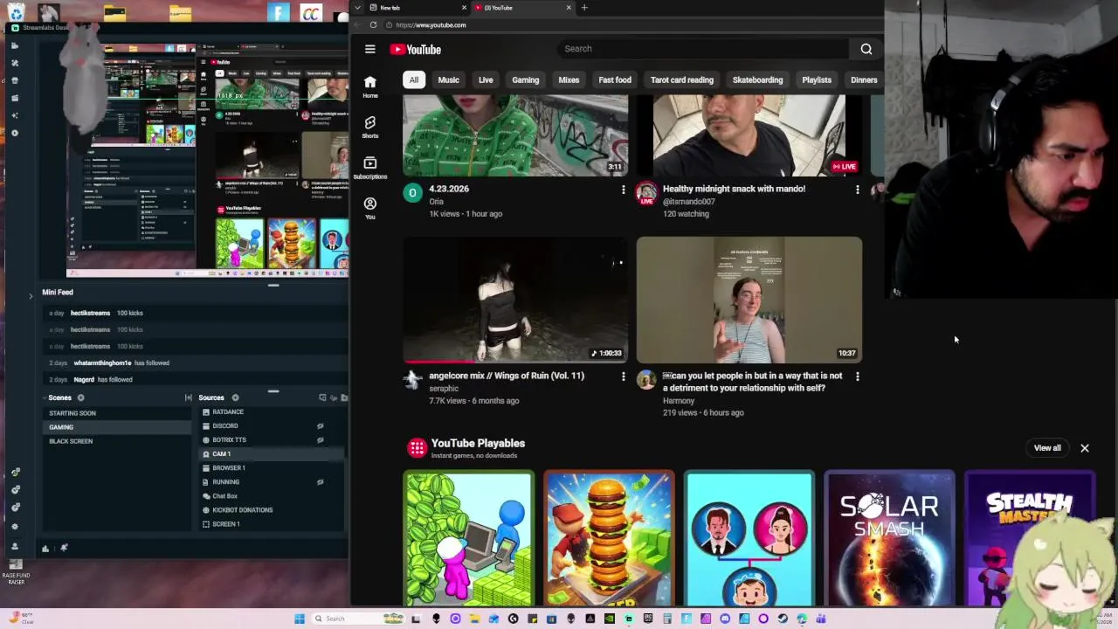Select the Skateboarding filter chip
Viewport: 1118px width, 629px height.
click(x=757, y=79)
